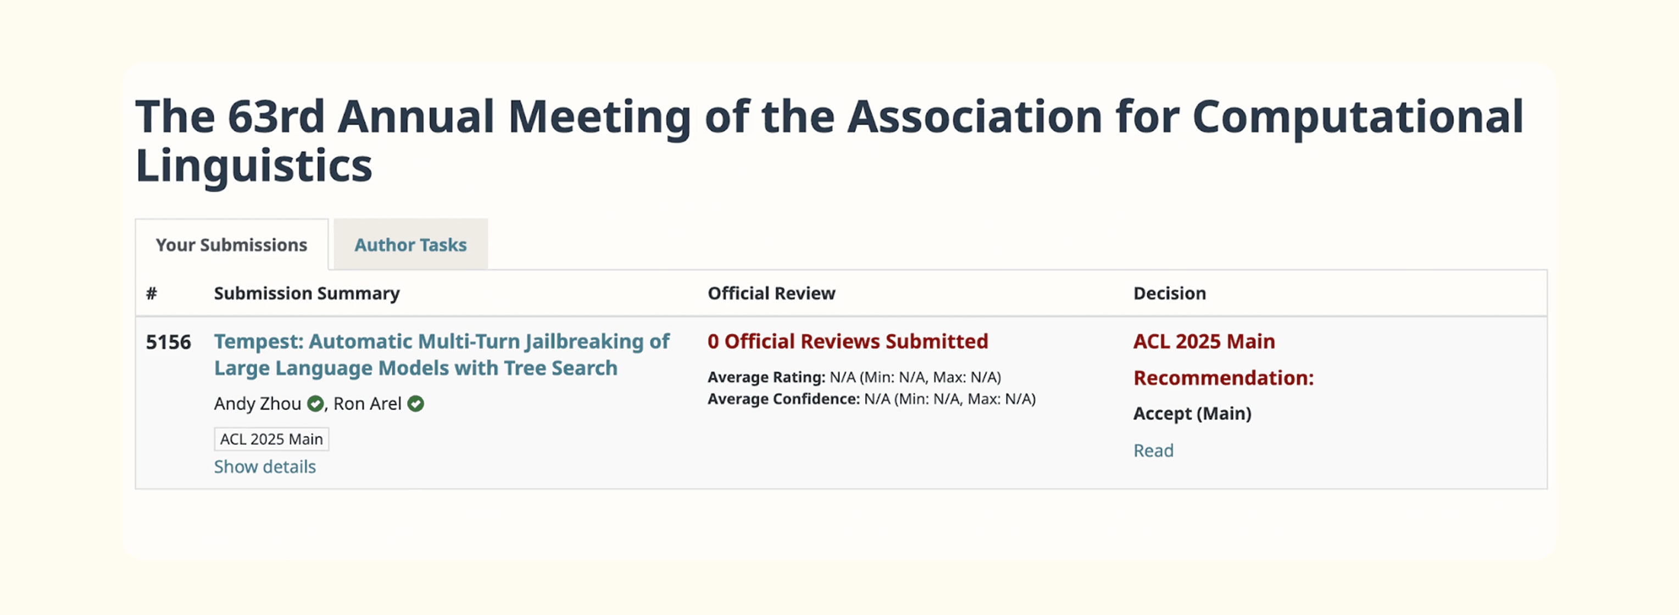Click the Submission Summary column header
This screenshot has height=615, width=1679.
tap(307, 293)
